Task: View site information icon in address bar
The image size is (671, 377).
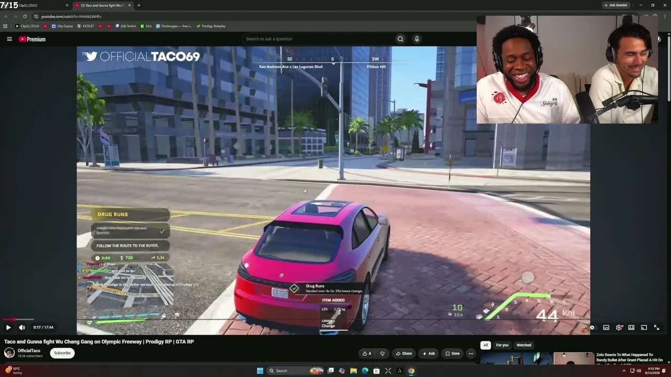Action: [x=36, y=16]
